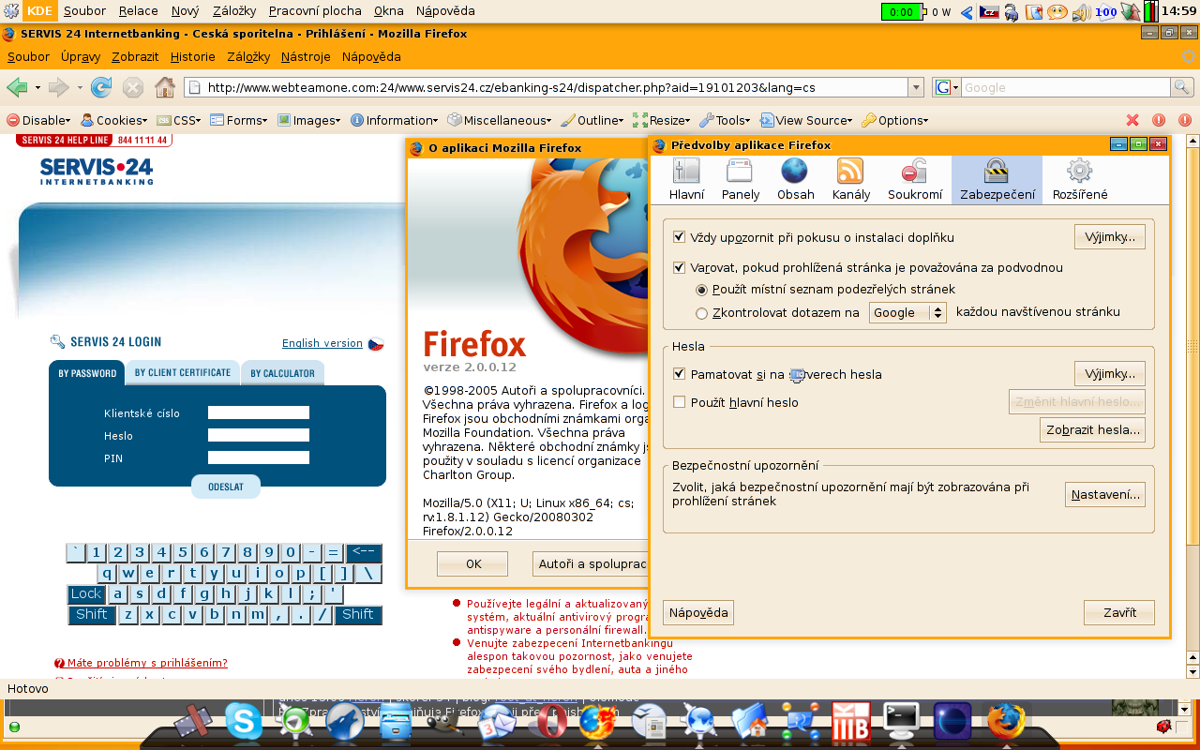Go to the home page icon

[x=164, y=87]
